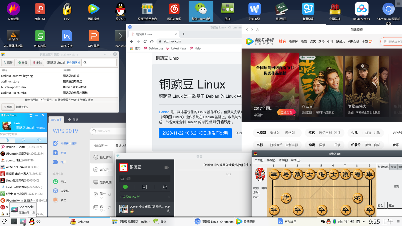Go to the home page in Chromium

click(152, 41)
